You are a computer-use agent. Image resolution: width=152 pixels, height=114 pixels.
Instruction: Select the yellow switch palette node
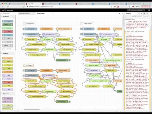pos(8,61)
